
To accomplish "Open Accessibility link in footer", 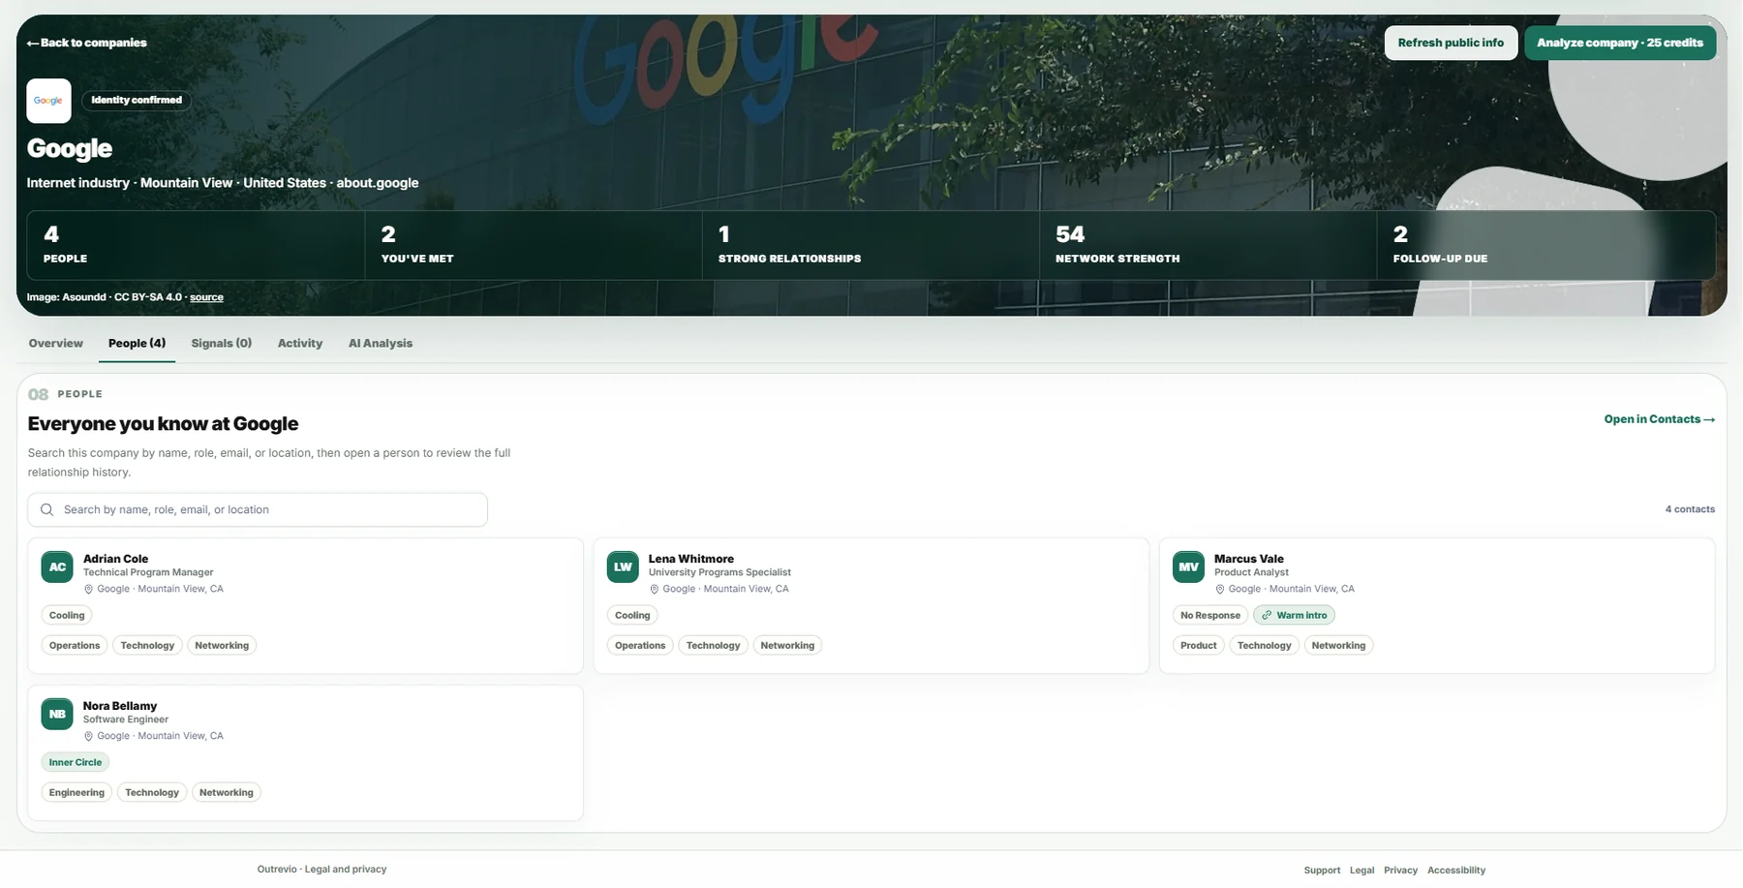I will 1456,871.
